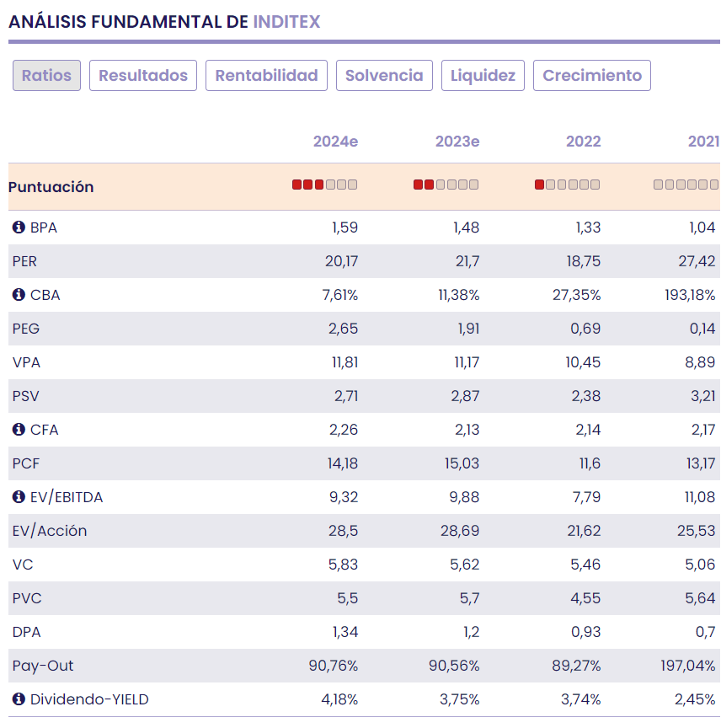
Task: Click the info icon beside EV/EBITDA
Action: click(x=19, y=497)
